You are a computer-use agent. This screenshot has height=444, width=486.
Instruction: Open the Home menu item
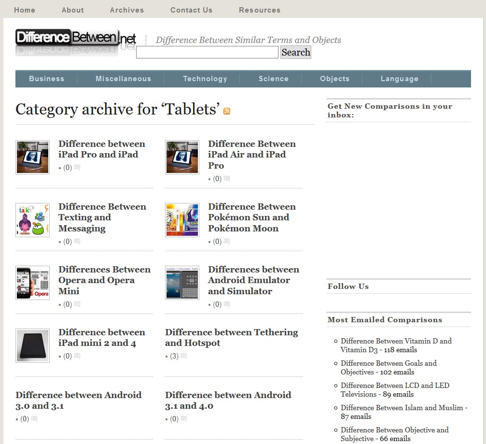pos(25,10)
